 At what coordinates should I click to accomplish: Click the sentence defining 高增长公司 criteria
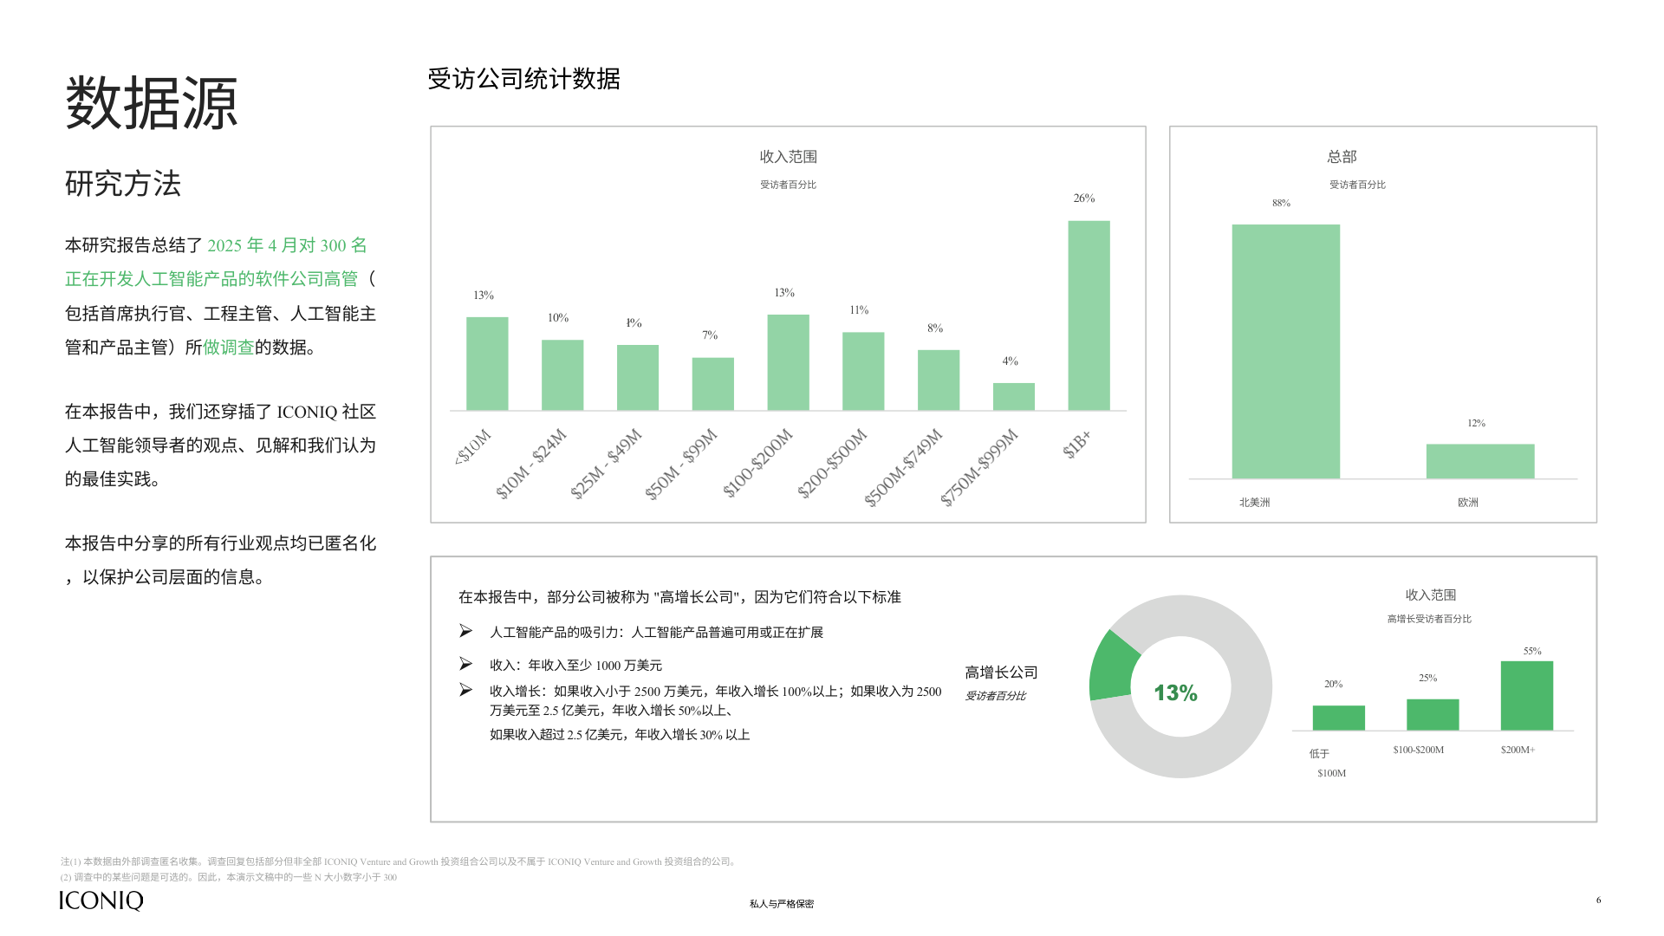679,597
